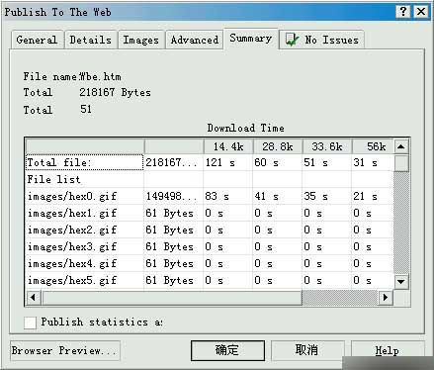Click the 60 s total download time cell
Image resolution: width=434 pixels, height=370 pixels.
tap(278, 162)
